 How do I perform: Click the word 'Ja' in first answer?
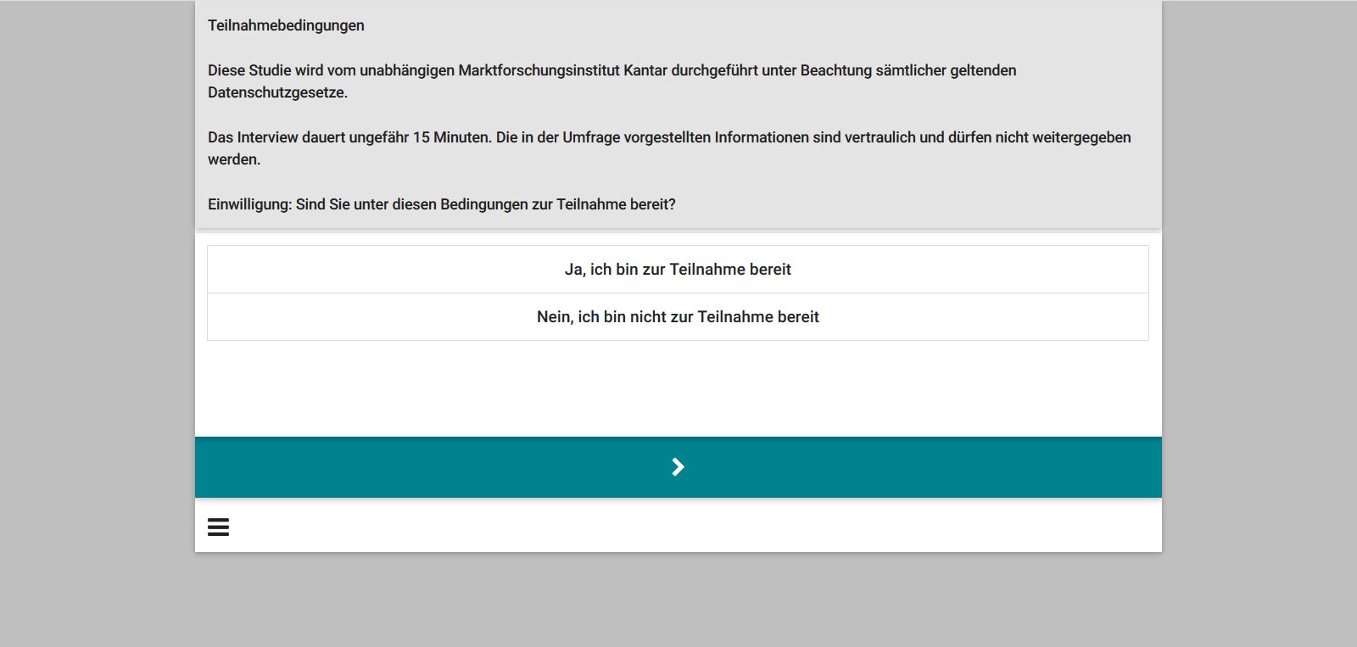pos(573,270)
